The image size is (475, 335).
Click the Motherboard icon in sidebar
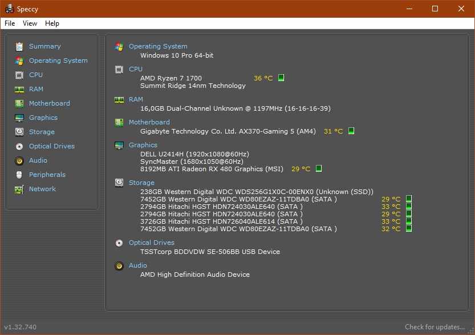click(x=19, y=103)
